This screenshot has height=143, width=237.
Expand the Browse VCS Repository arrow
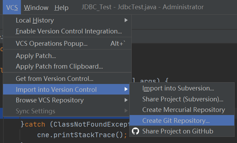coord(126,100)
